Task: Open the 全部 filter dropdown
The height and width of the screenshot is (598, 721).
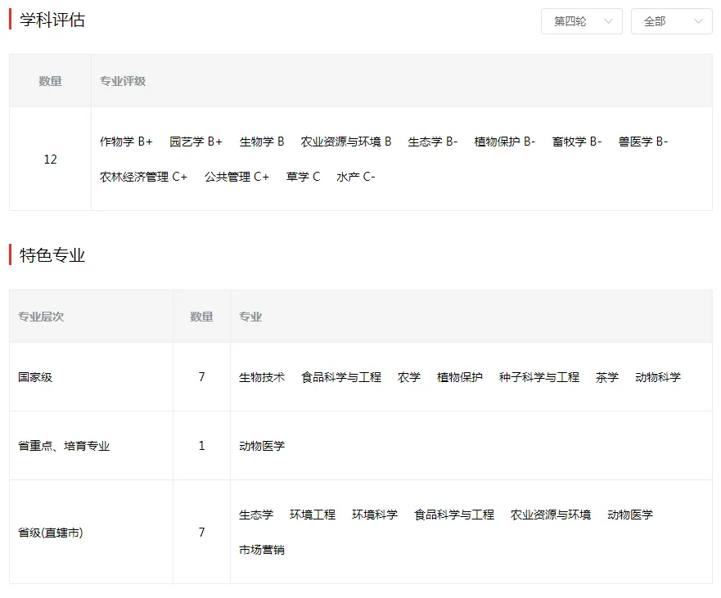Action: point(671,21)
